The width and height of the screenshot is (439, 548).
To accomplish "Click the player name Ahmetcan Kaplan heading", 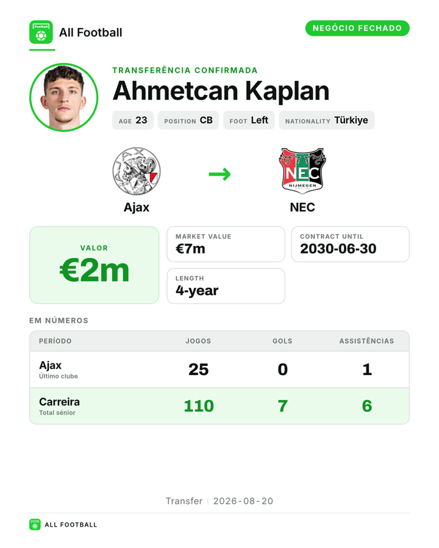I will coord(221,91).
